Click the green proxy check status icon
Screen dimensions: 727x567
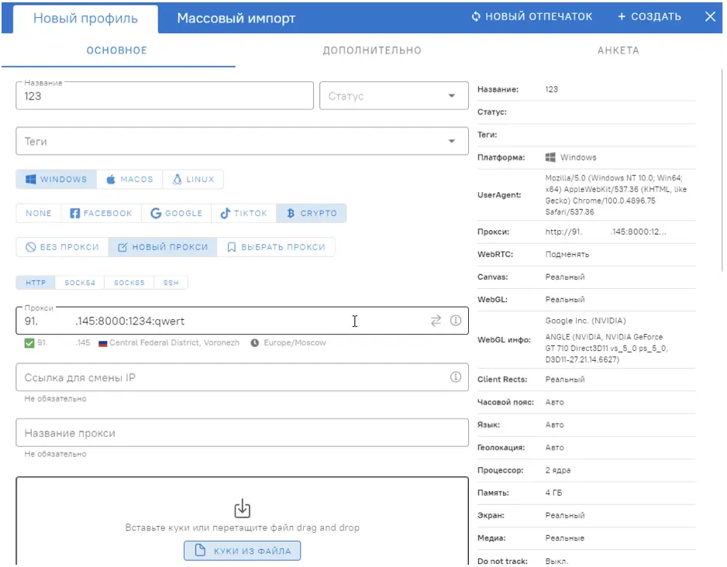(29, 342)
